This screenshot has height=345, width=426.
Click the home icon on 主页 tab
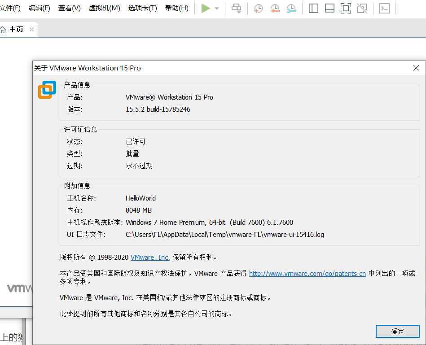3,29
